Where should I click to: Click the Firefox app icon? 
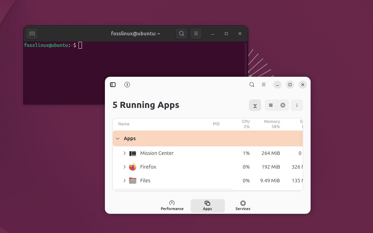(x=132, y=167)
